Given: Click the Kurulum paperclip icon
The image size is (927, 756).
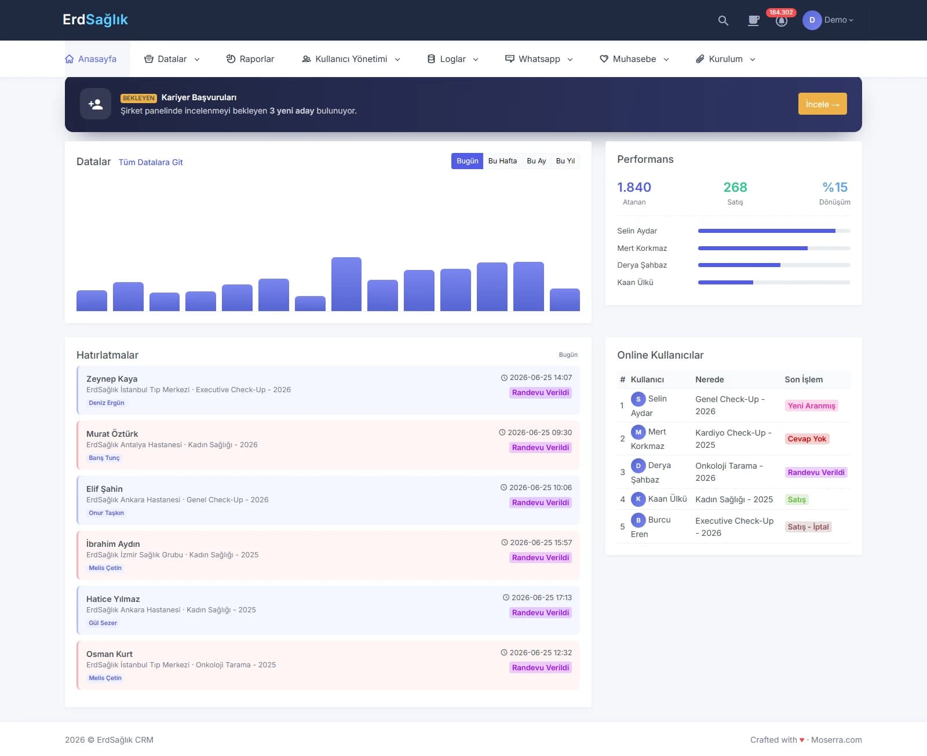Looking at the screenshot, I should click(x=700, y=59).
